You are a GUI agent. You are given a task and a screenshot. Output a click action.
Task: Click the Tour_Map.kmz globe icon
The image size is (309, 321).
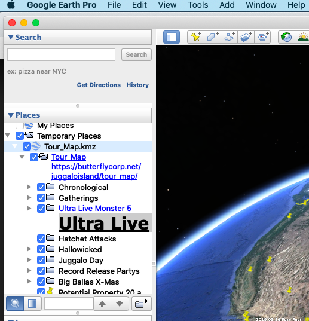36,146
